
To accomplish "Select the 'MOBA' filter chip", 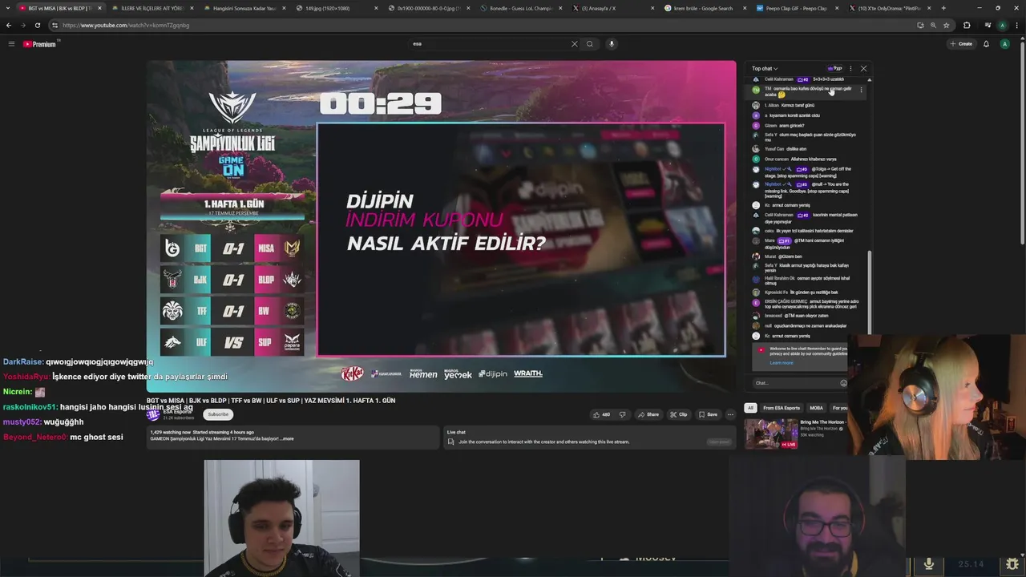I will coord(816,408).
